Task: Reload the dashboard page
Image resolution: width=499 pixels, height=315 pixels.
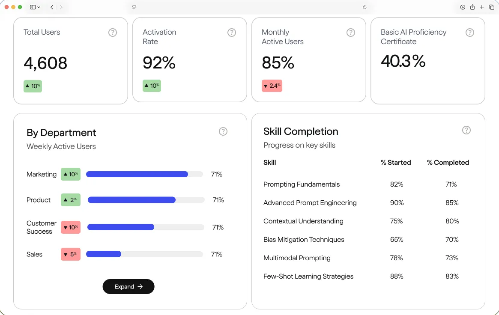Action: [x=365, y=7]
